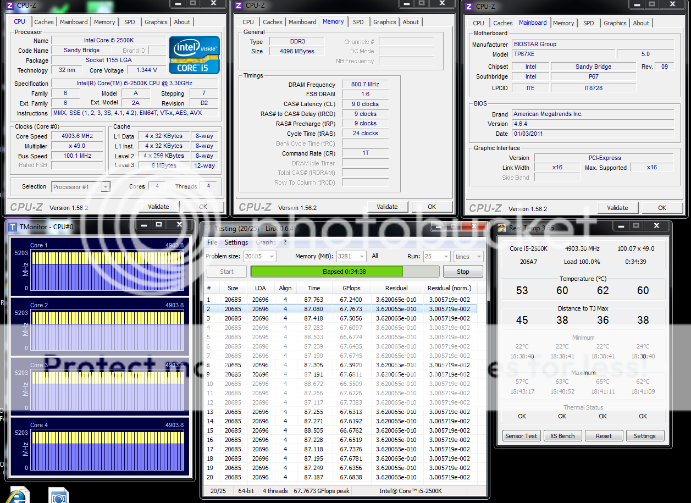
Task: Click the Size column header in LinX
Action: [233, 288]
